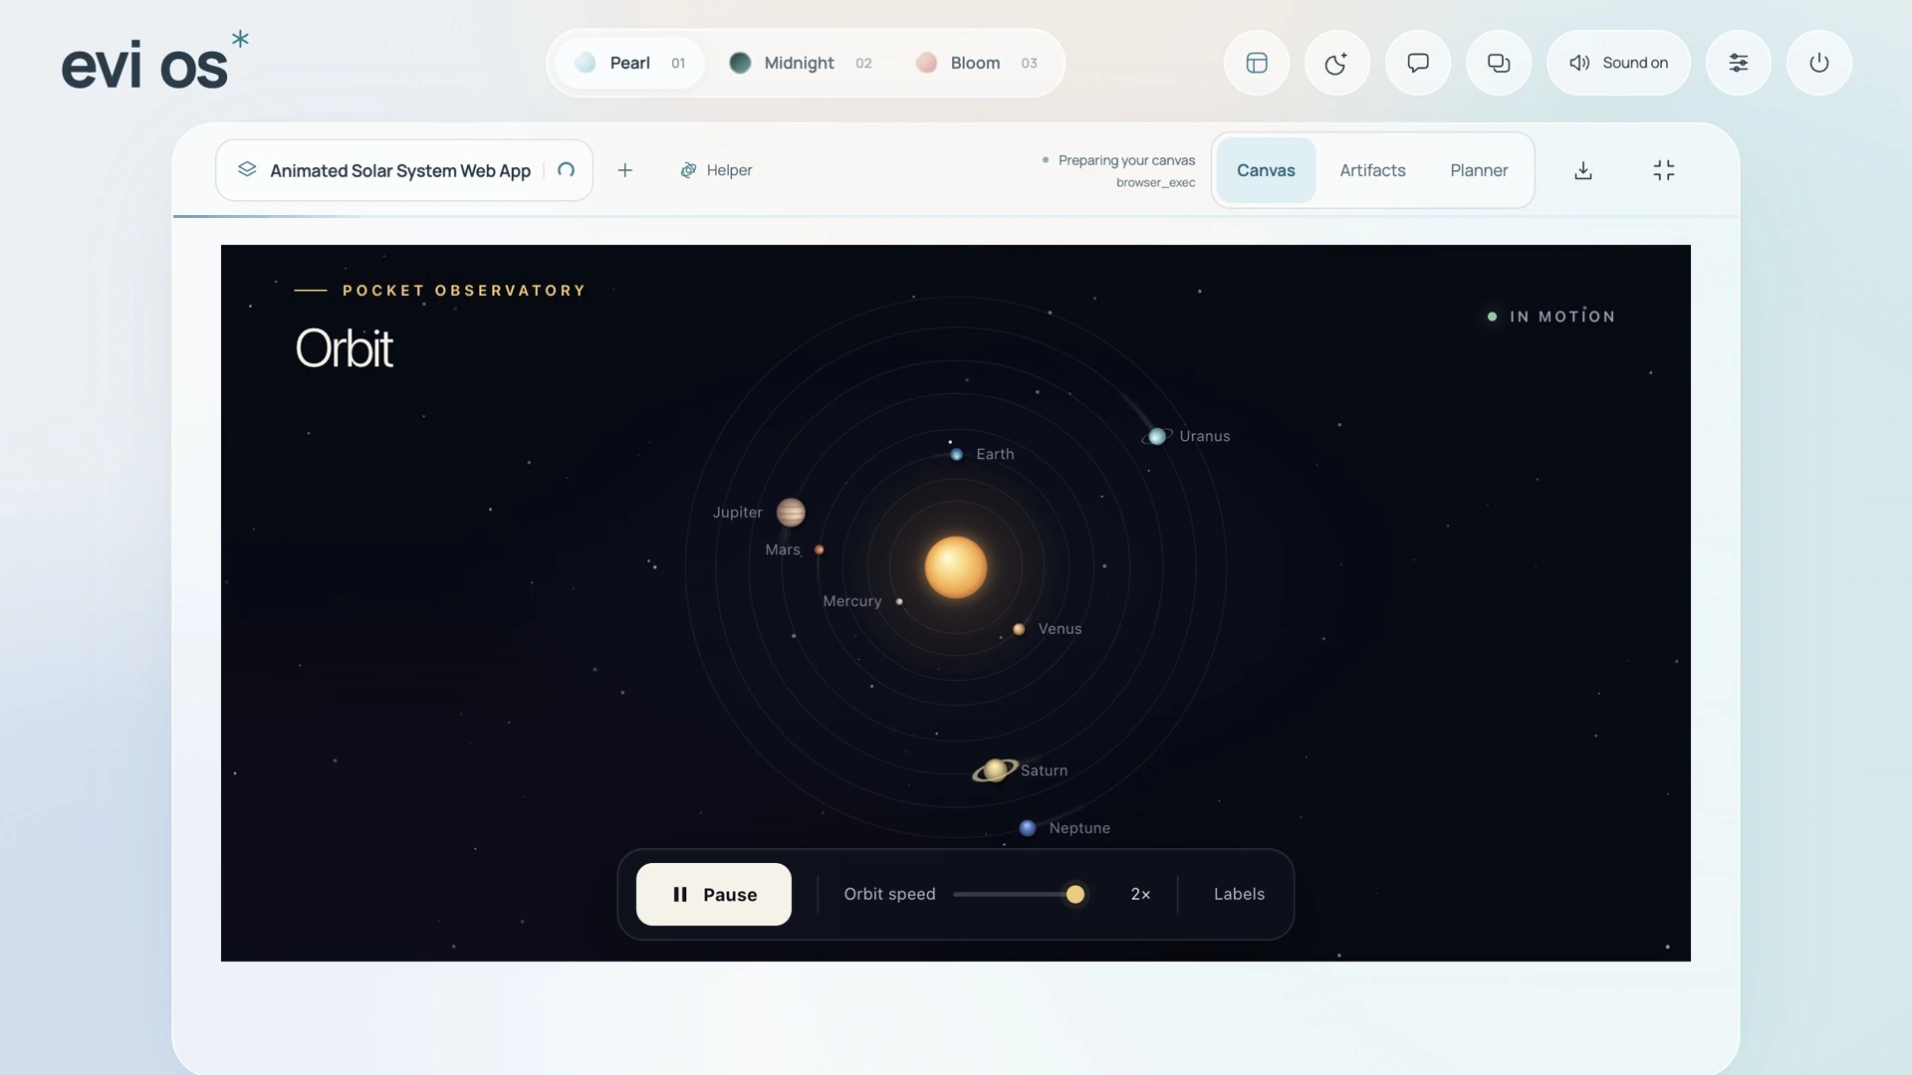Click the moon night-mode icon
The width and height of the screenshot is (1912, 1075).
pyautogui.click(x=1337, y=63)
